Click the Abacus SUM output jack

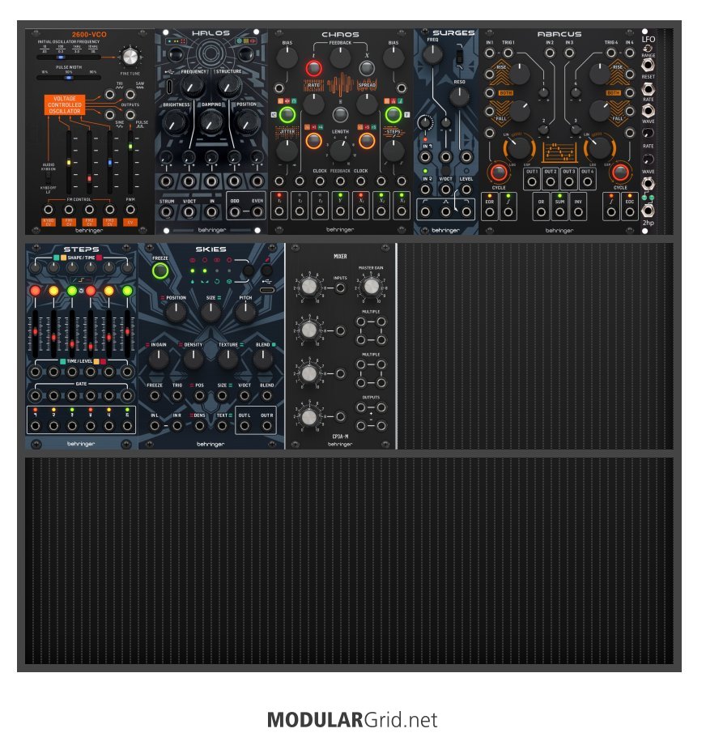[x=559, y=212]
